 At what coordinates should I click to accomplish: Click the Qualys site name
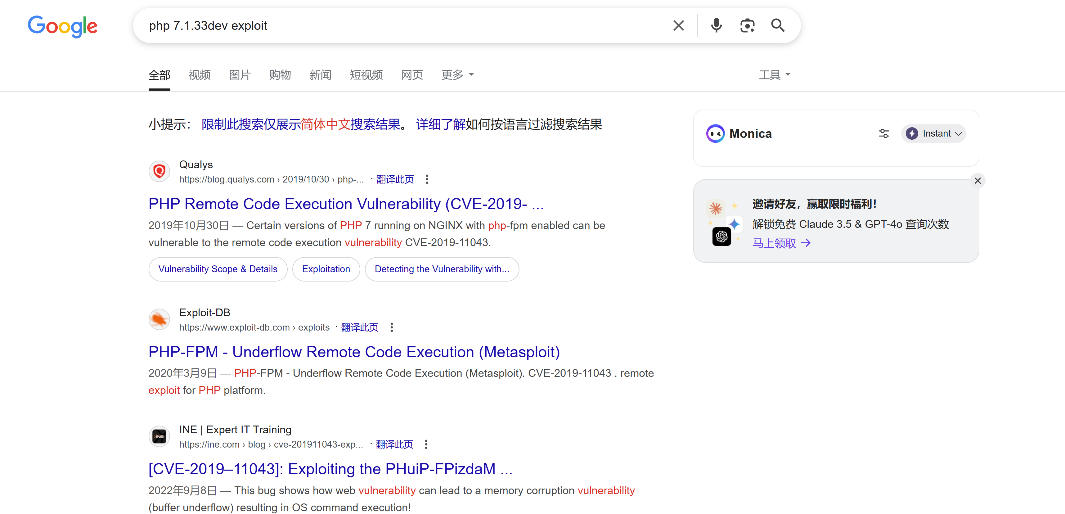click(x=195, y=165)
